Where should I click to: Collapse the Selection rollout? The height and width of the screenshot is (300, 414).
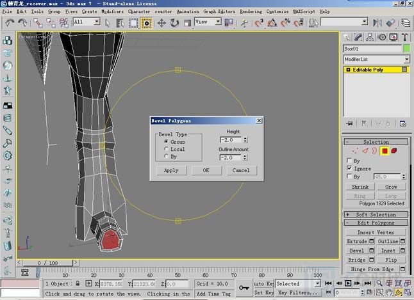tap(376, 142)
